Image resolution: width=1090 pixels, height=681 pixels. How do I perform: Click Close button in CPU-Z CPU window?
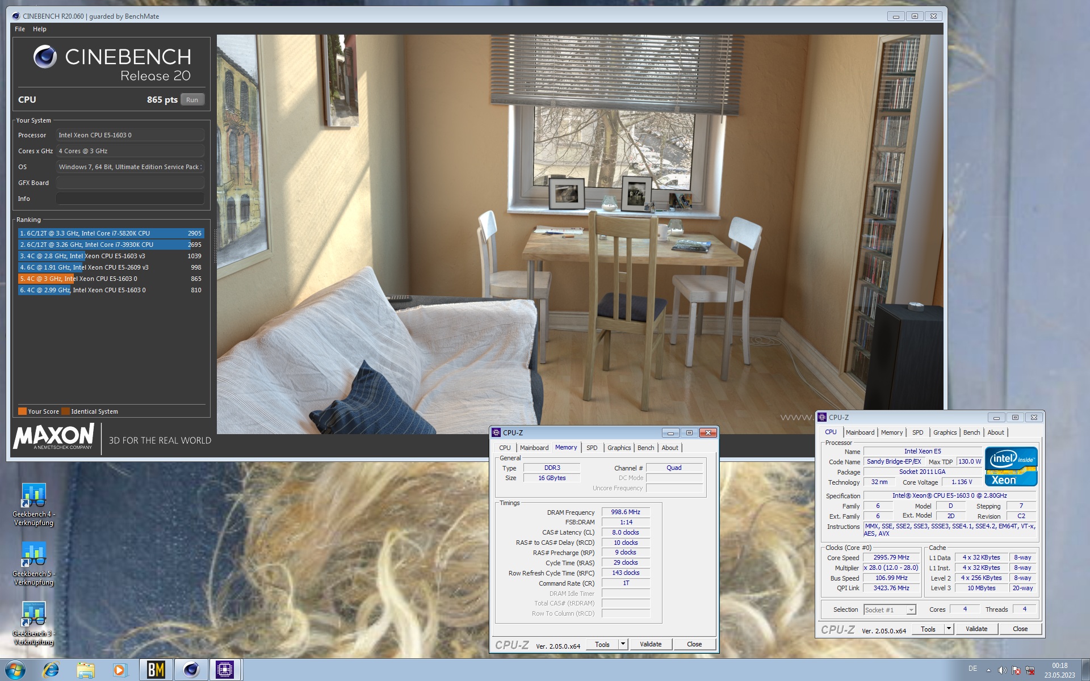point(1020,629)
